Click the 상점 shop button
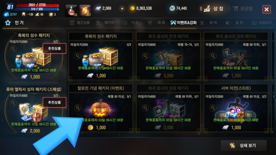Screen dimensions: 276x155 [x=214, y=8]
